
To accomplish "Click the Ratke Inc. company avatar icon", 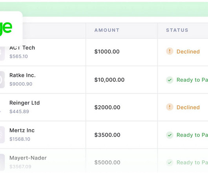I will (x=2, y=79).
